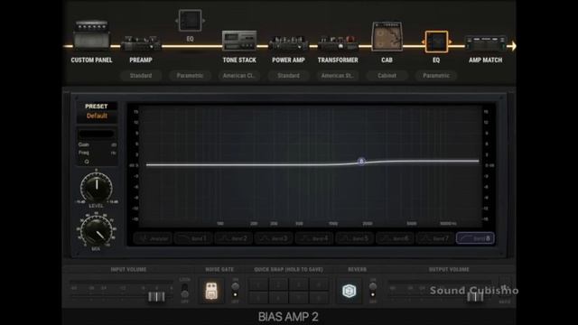Open the Power Amp module

(288, 43)
